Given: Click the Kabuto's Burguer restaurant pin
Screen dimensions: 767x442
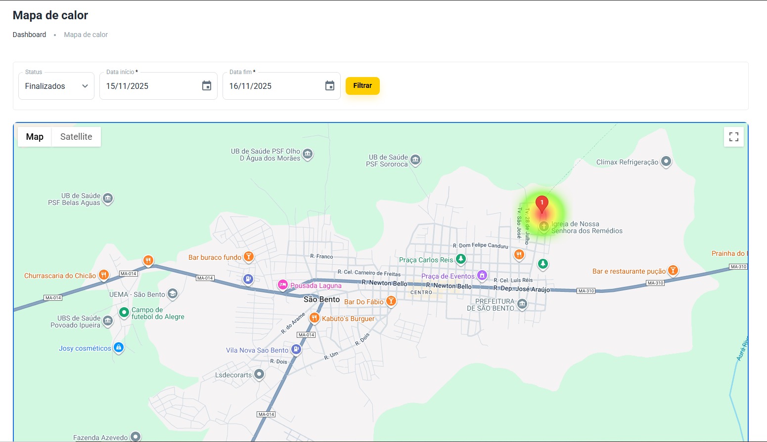Looking at the screenshot, I should coord(314,319).
